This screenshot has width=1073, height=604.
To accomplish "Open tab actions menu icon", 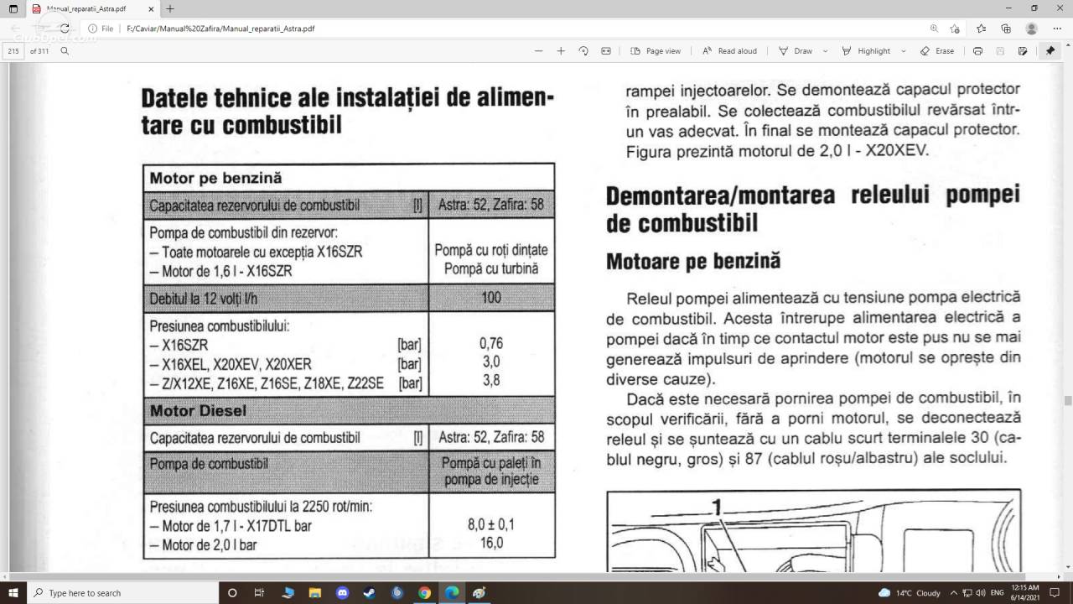I will (x=13, y=8).
